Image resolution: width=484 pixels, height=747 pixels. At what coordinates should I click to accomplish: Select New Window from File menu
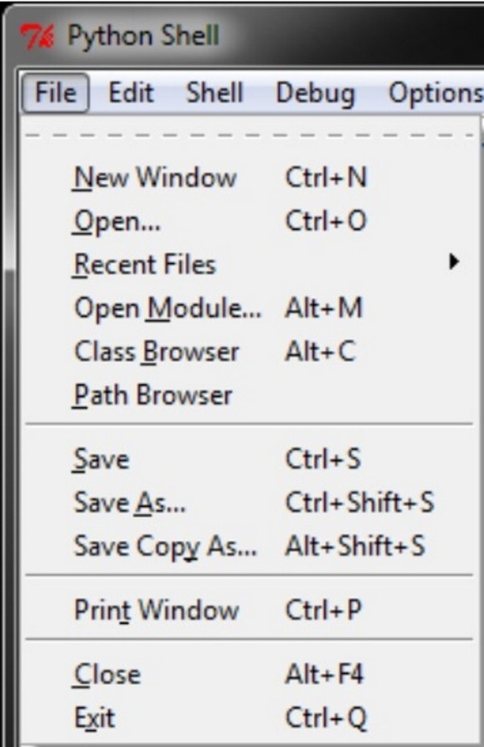(x=252, y=177)
